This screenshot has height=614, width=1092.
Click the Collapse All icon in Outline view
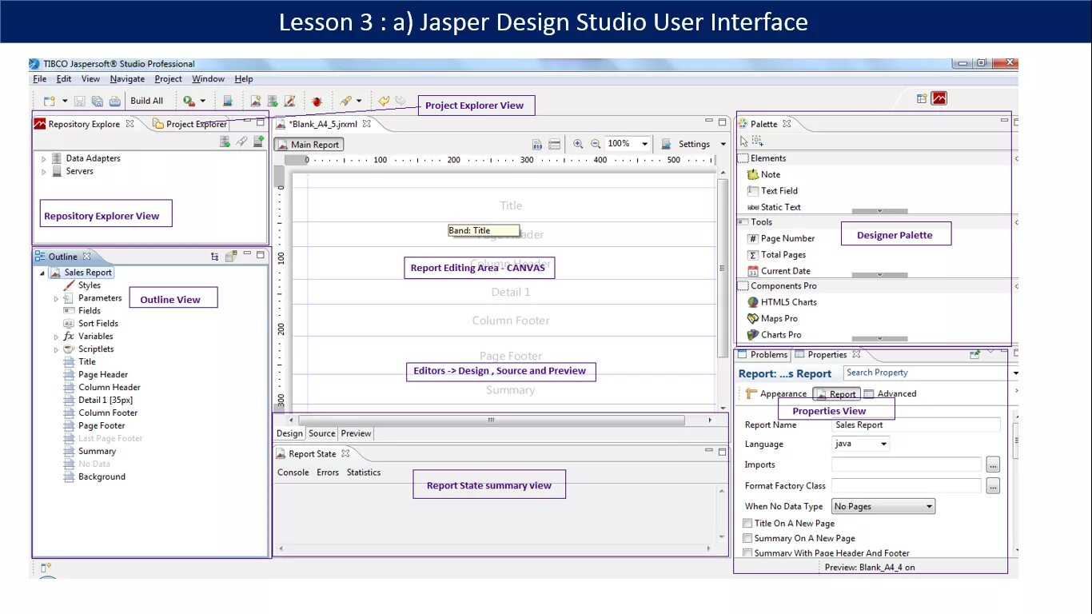214,257
